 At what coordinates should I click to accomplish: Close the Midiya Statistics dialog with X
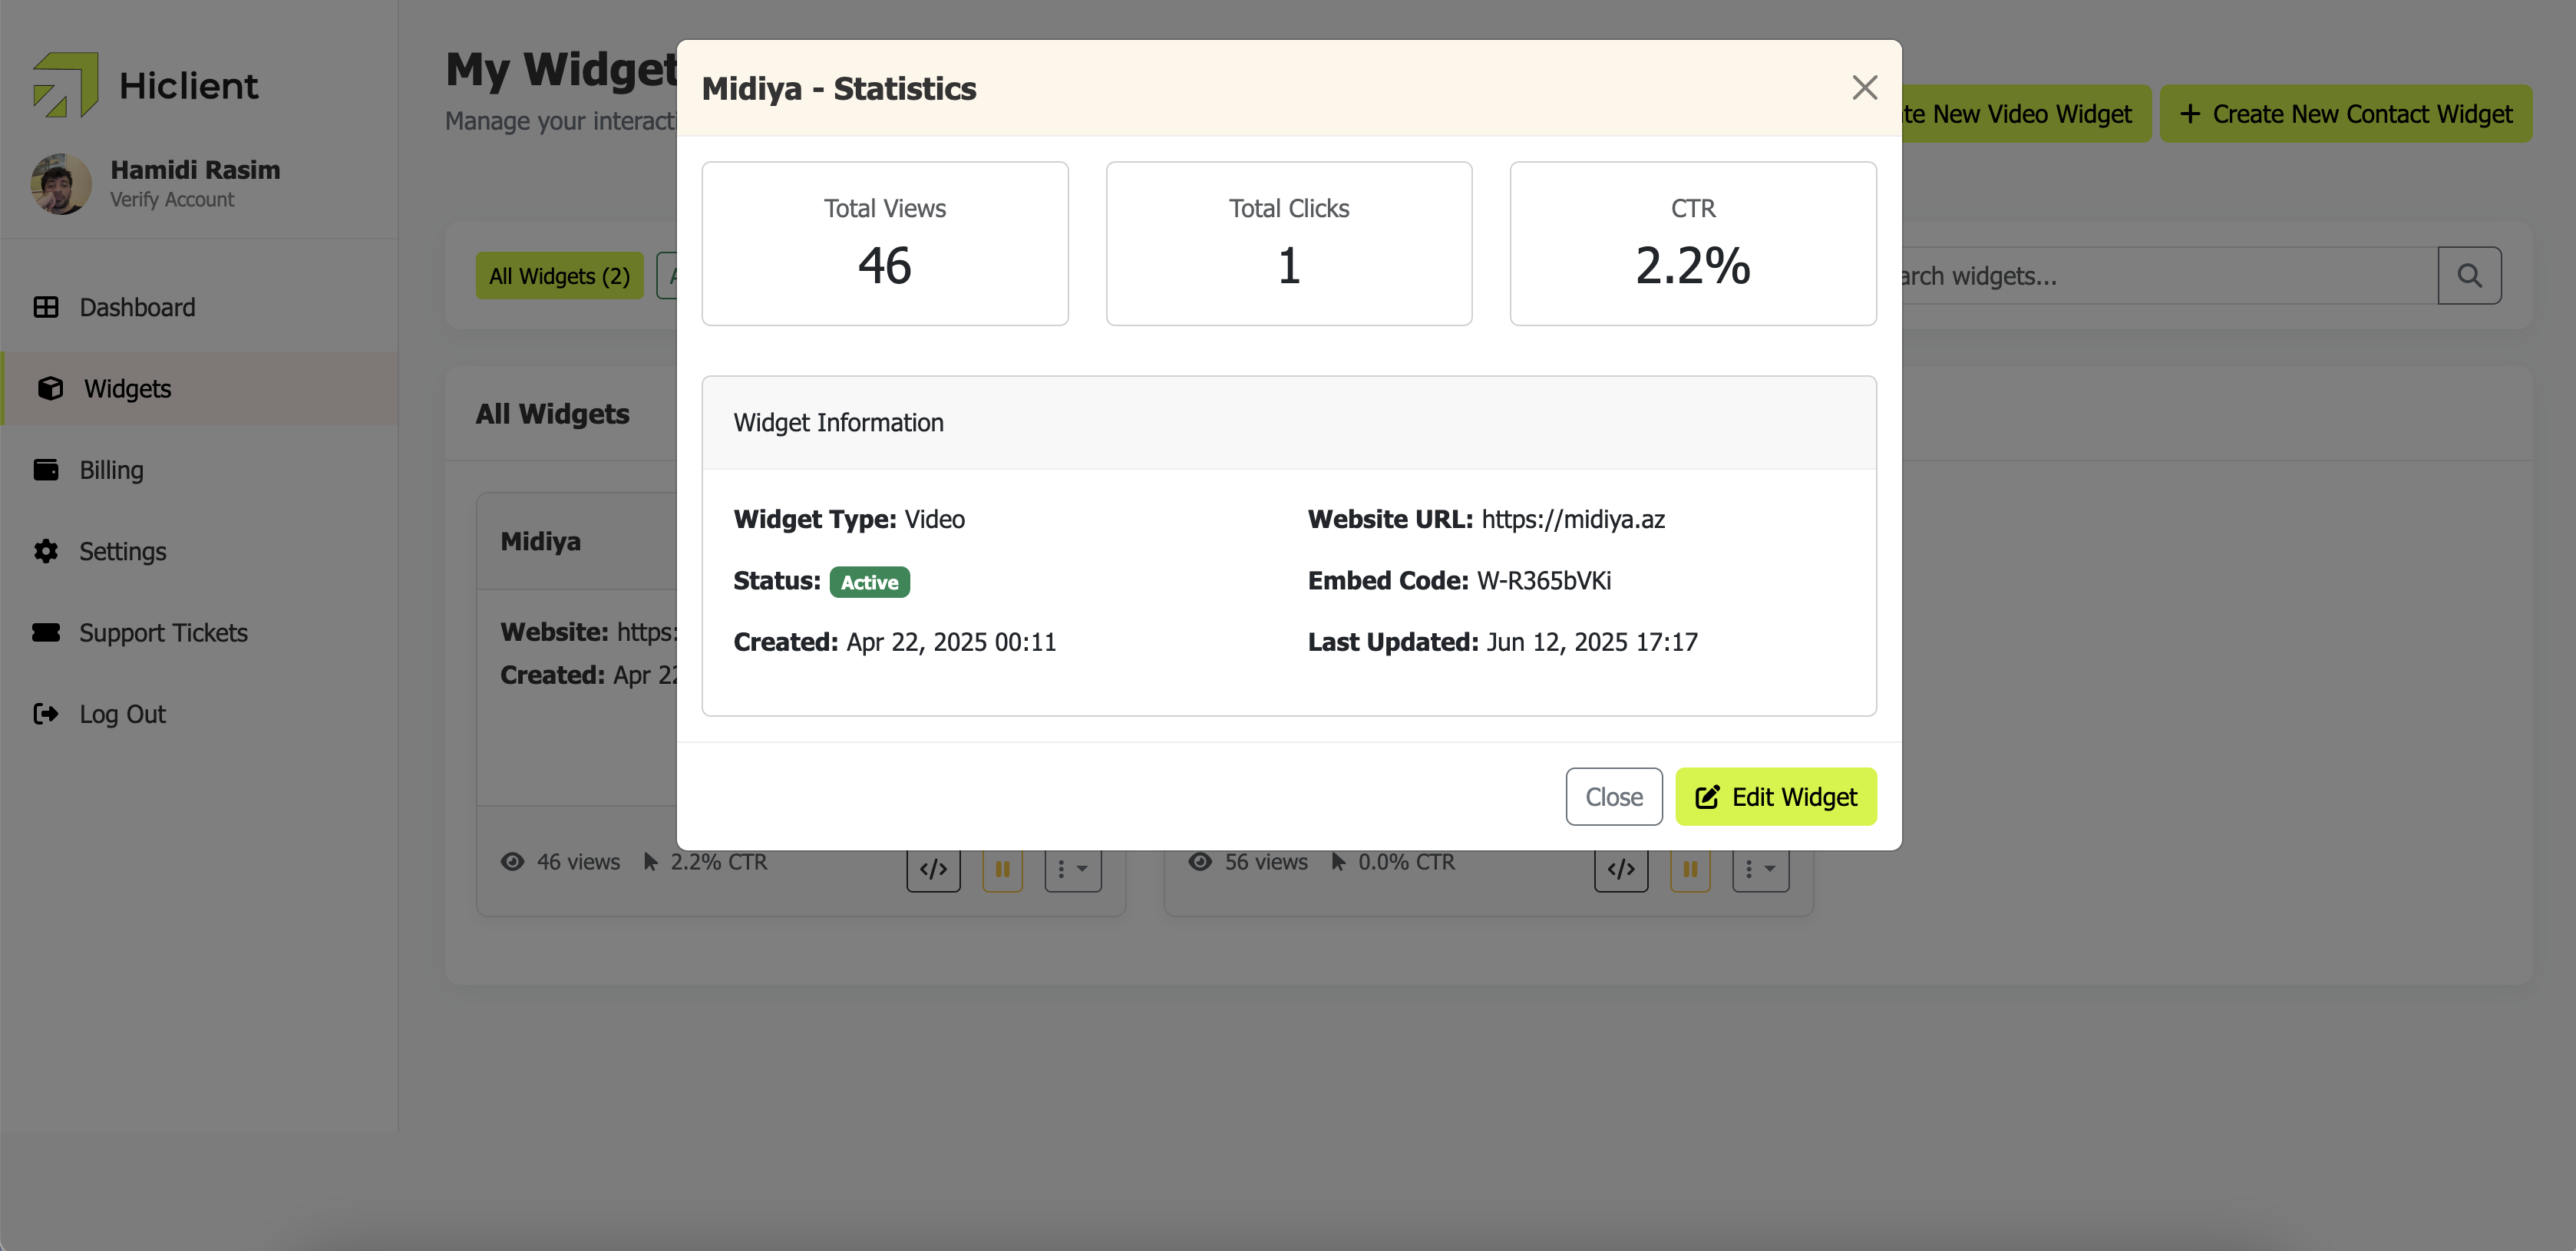1864,88
